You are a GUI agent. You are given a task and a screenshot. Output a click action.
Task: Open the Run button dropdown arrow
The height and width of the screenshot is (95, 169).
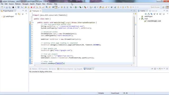coord(78,7)
